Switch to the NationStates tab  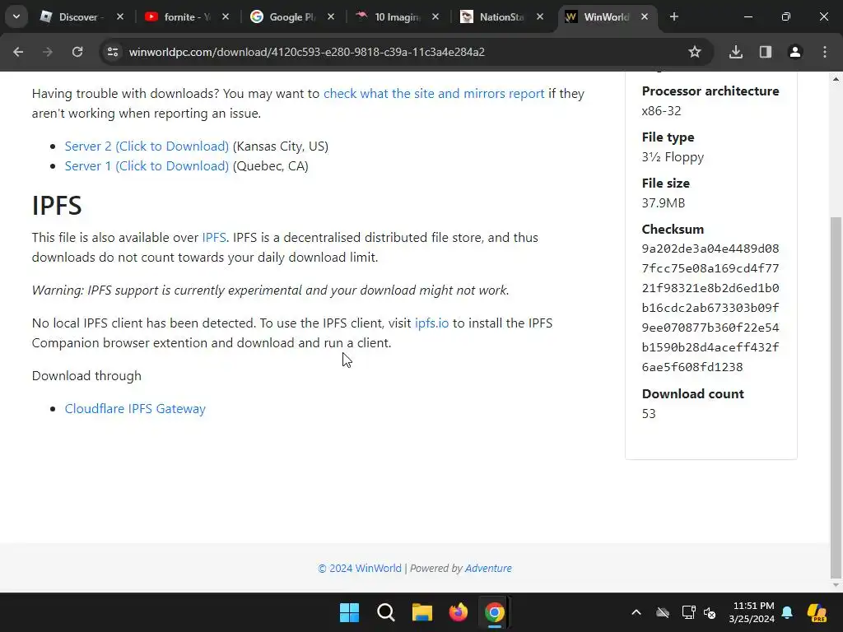click(502, 17)
